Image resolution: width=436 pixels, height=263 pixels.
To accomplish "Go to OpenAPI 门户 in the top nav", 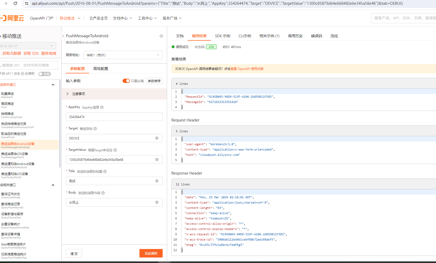I will 42,18.
